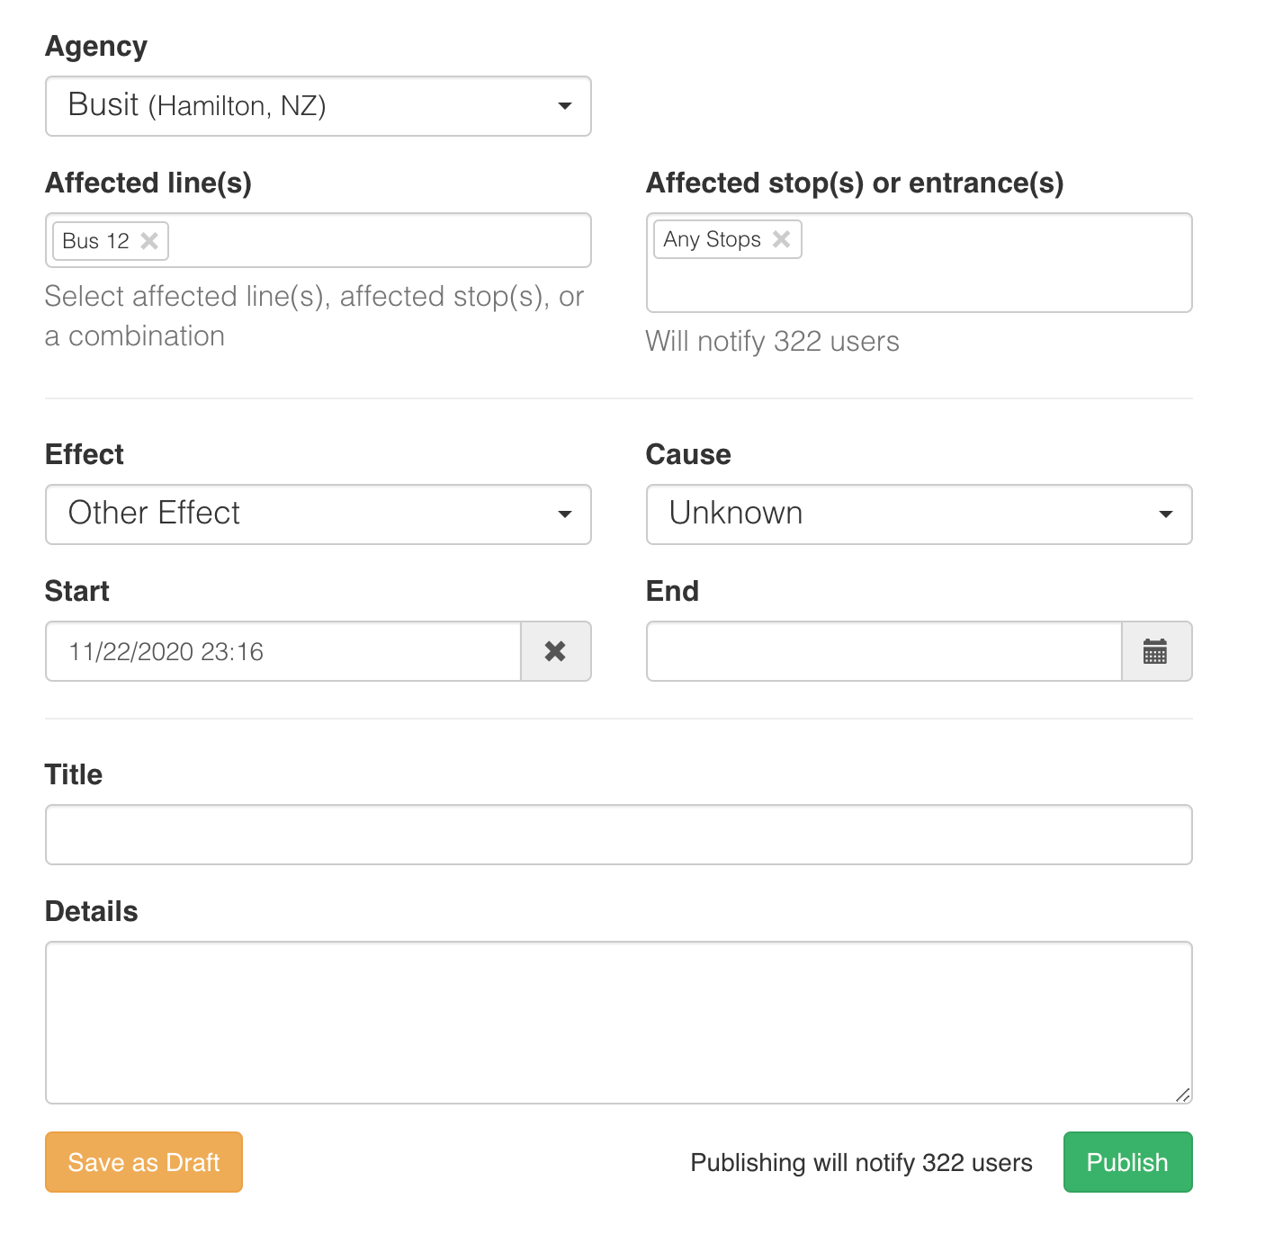This screenshot has height=1252, width=1265.
Task: Click Save as Draft button
Action: 144,1162
